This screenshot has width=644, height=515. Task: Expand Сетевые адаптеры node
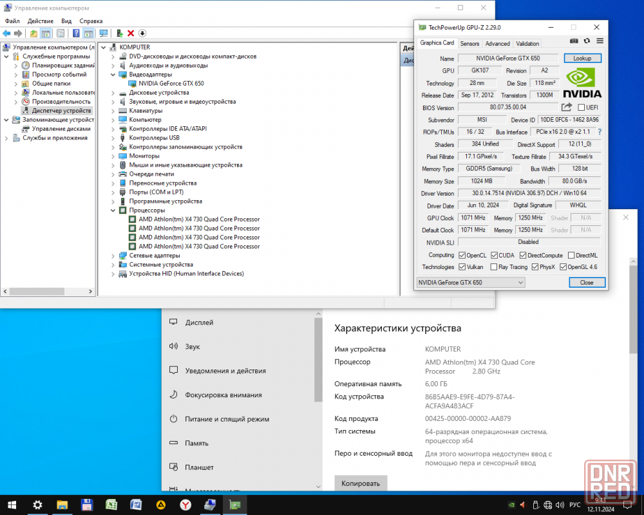pos(113,256)
